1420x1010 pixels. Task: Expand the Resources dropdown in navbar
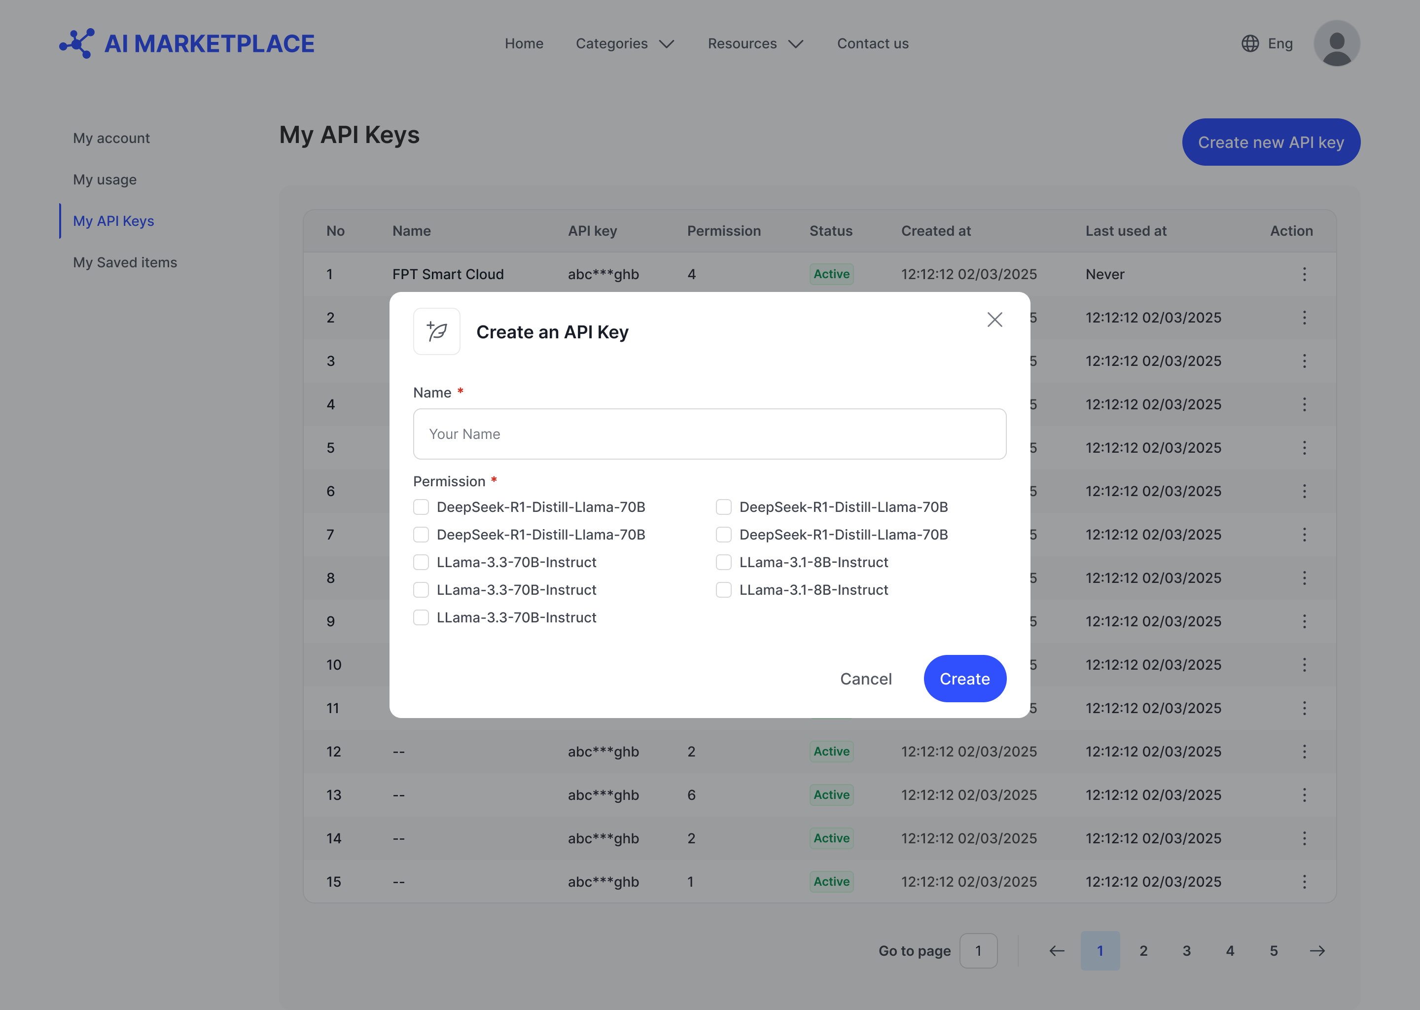tap(755, 43)
